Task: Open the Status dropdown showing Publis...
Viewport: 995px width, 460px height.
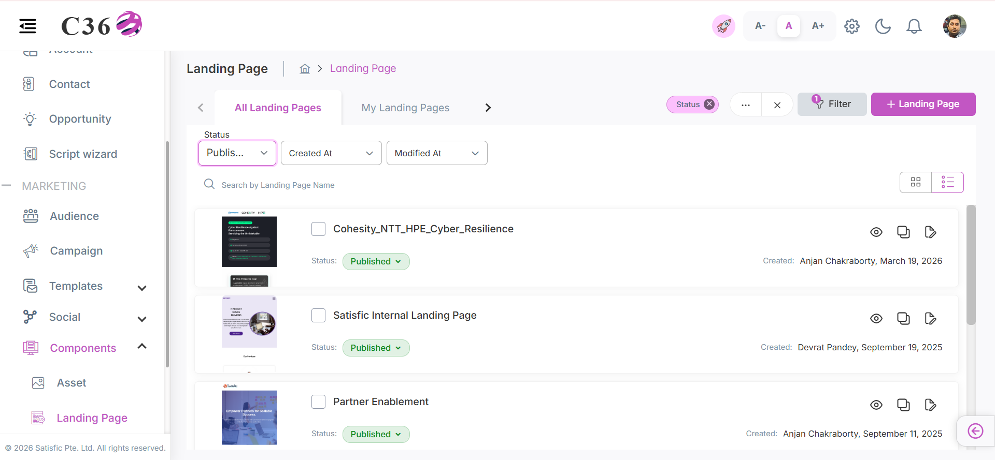Action: coord(237,153)
